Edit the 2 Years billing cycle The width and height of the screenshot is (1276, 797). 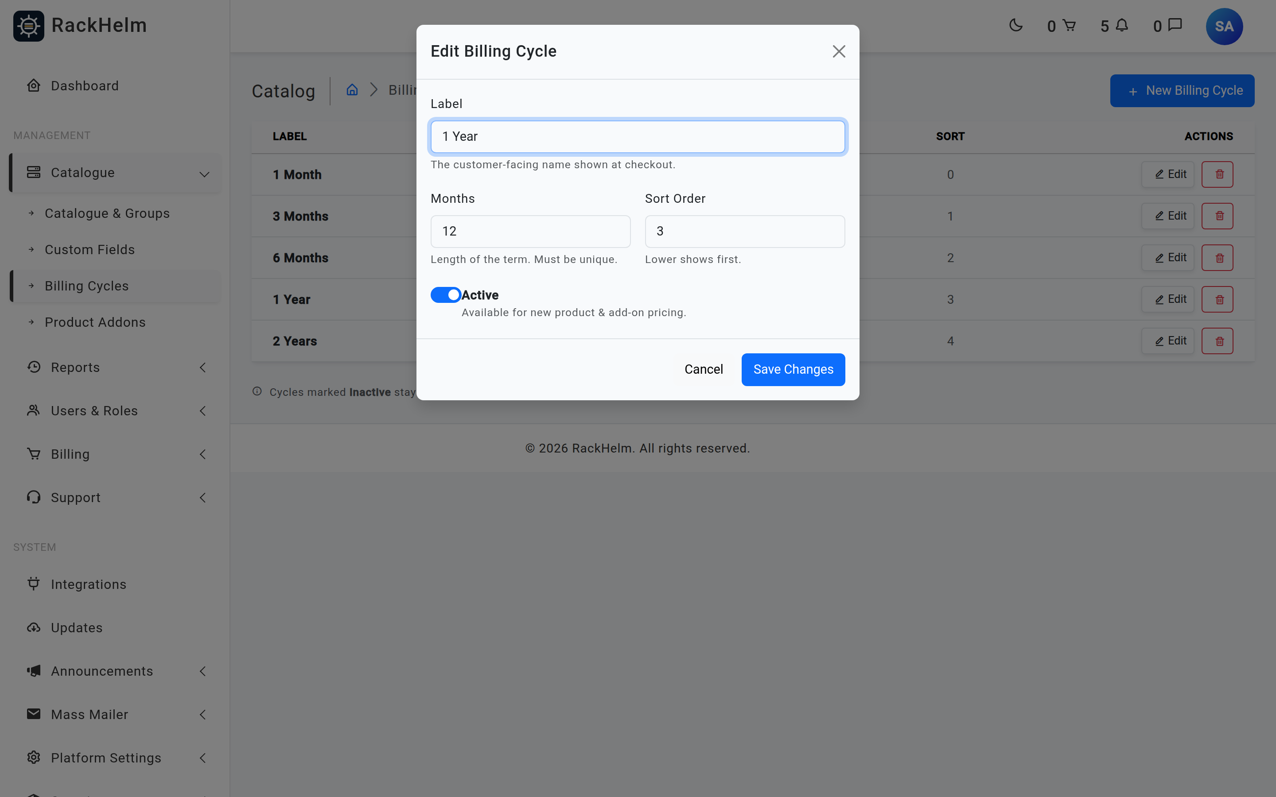point(1167,341)
